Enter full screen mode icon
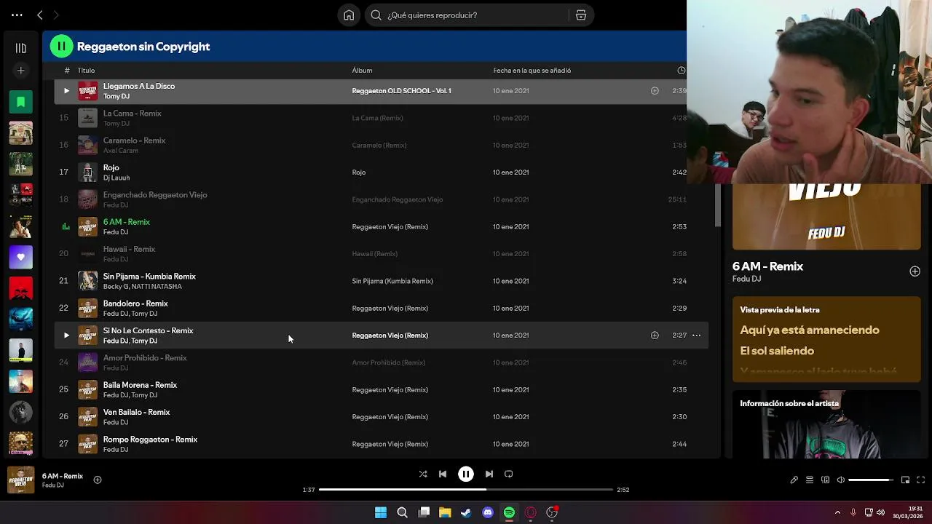Screen dimensions: 932x524 pos(920,480)
